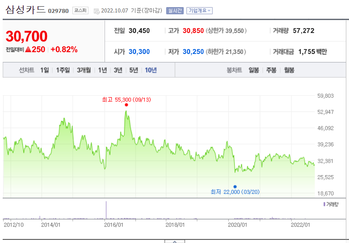
Task: Click the blue 최저 marker dot
Action: click(235, 186)
